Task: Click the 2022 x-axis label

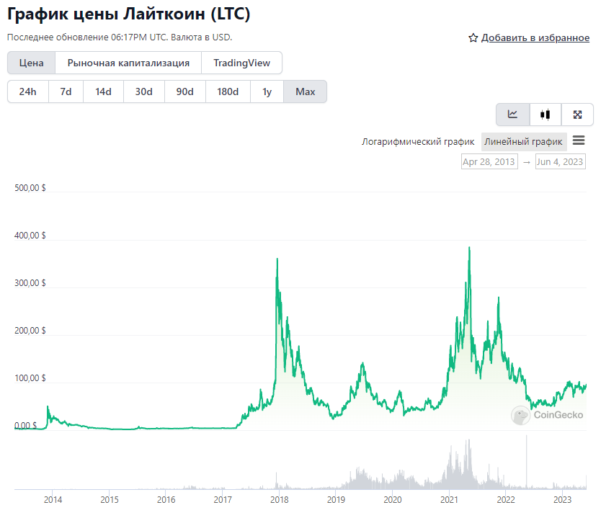Action: point(506,499)
